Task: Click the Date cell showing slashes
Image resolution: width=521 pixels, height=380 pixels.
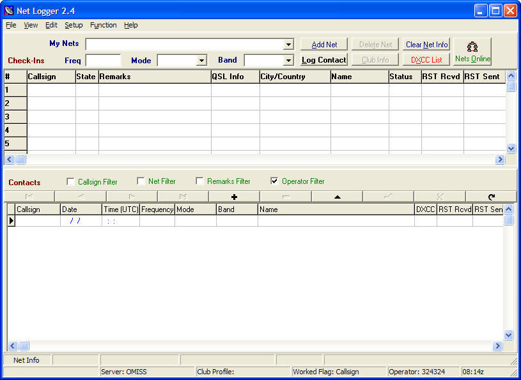Action: (x=81, y=221)
